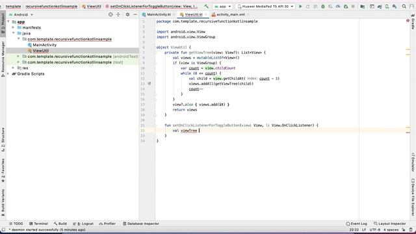The height and width of the screenshot is (234, 416).
Task: Open Huawei MediaPad T5 device dropdown
Action: pyautogui.click(x=265, y=6)
